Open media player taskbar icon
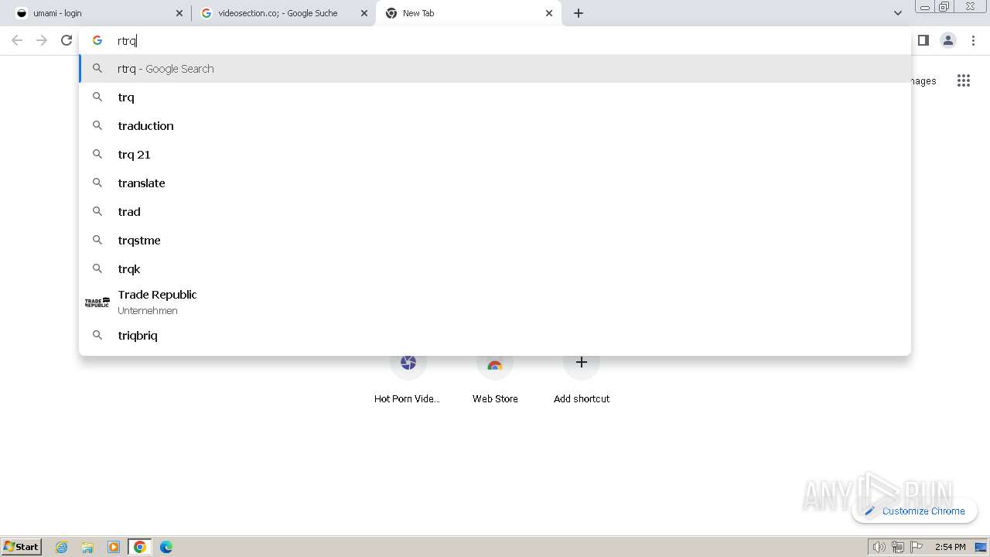 (114, 547)
